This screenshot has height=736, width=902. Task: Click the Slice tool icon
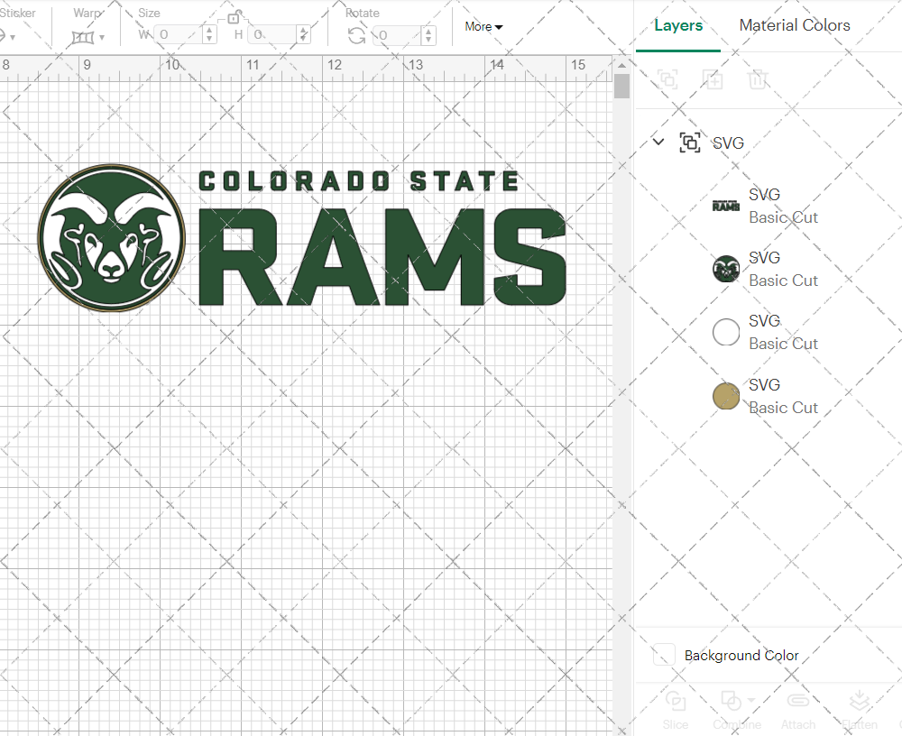coord(675,701)
